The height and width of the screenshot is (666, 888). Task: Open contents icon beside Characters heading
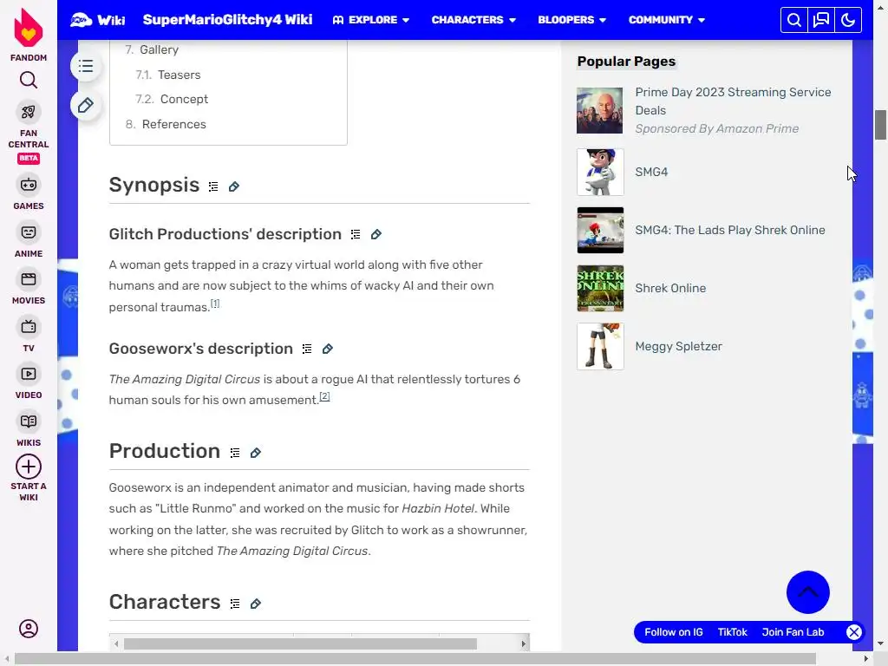234,604
